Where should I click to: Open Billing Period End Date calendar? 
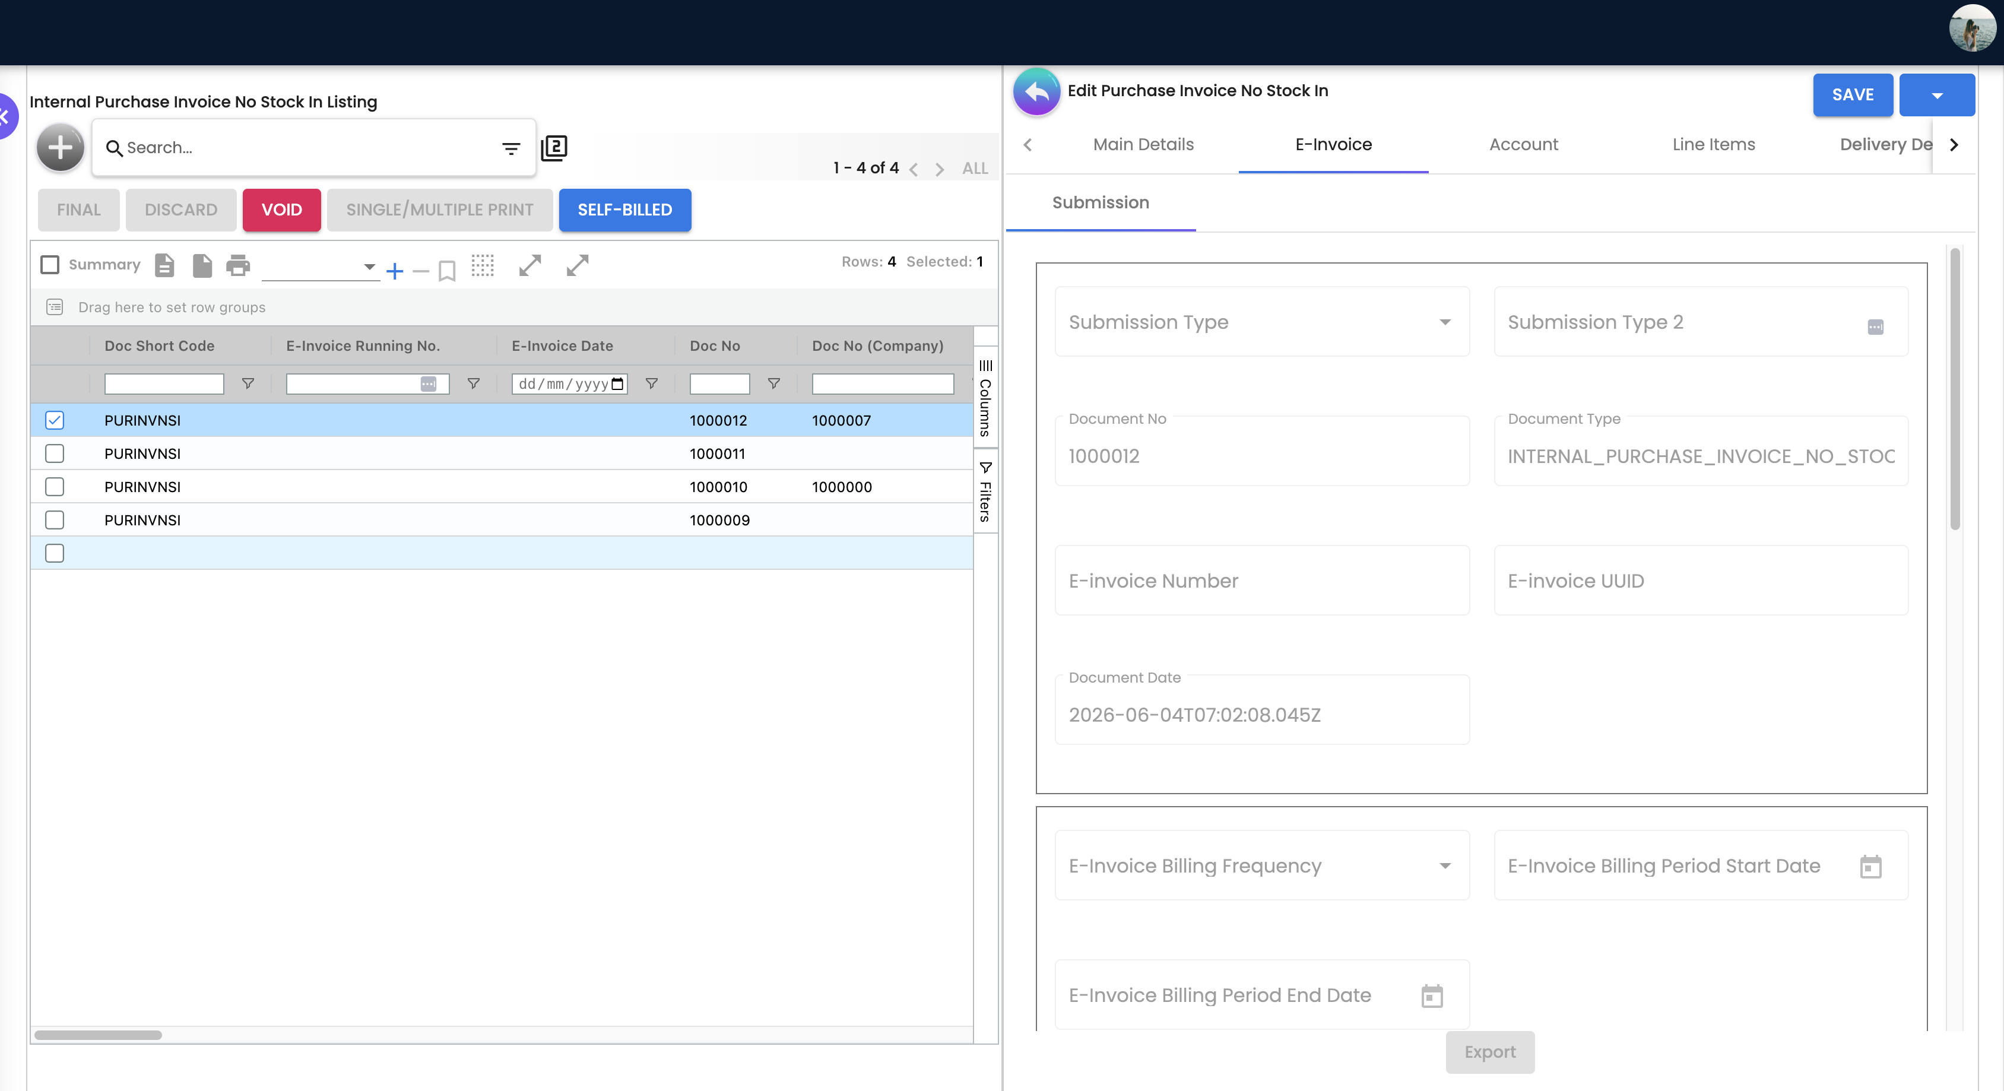[1432, 996]
